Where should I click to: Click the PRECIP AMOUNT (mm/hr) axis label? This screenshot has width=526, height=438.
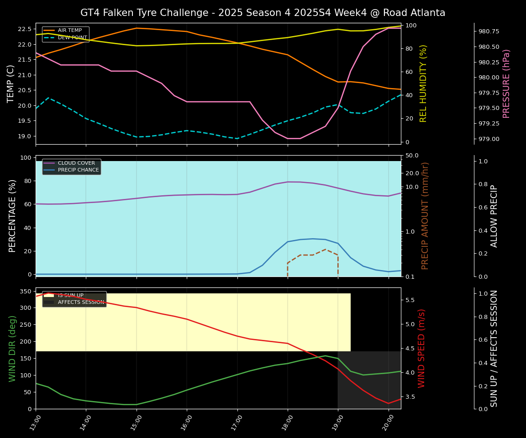(425, 216)
